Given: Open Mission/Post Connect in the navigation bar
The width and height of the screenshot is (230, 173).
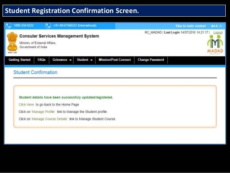Looking at the screenshot, I should click(x=115, y=60).
